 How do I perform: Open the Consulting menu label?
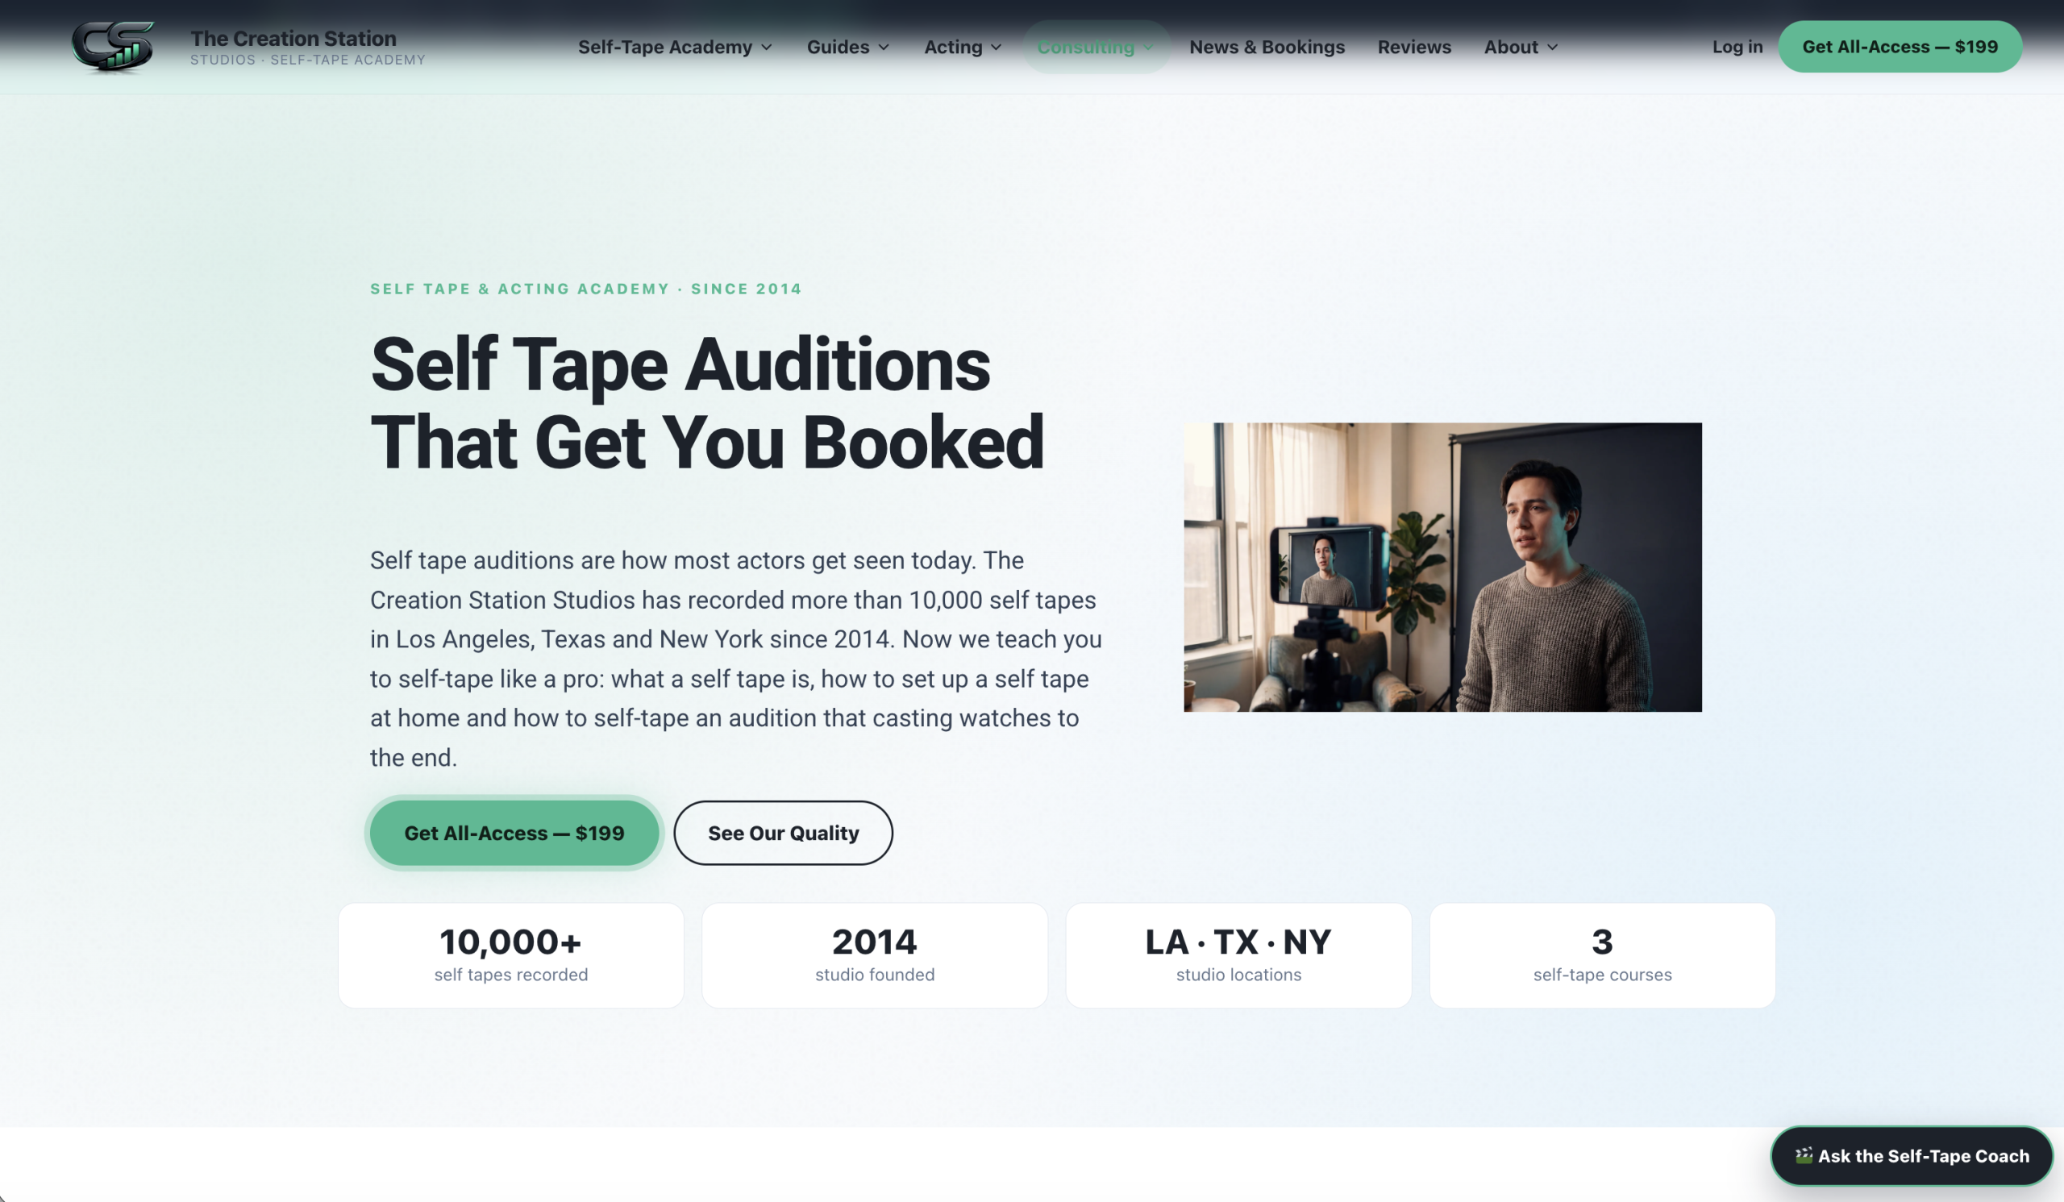click(1085, 47)
